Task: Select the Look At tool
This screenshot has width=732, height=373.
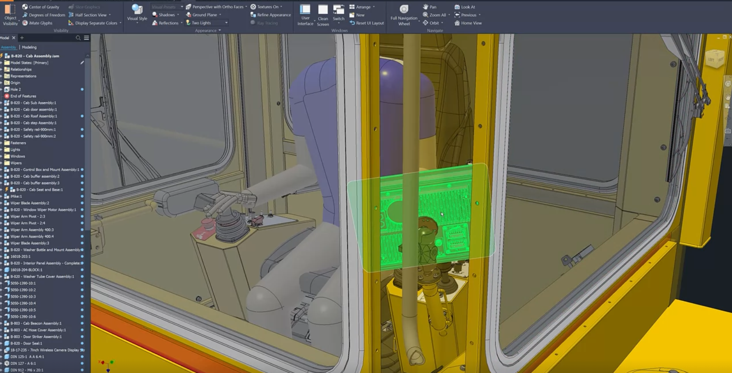Action: pos(457,7)
